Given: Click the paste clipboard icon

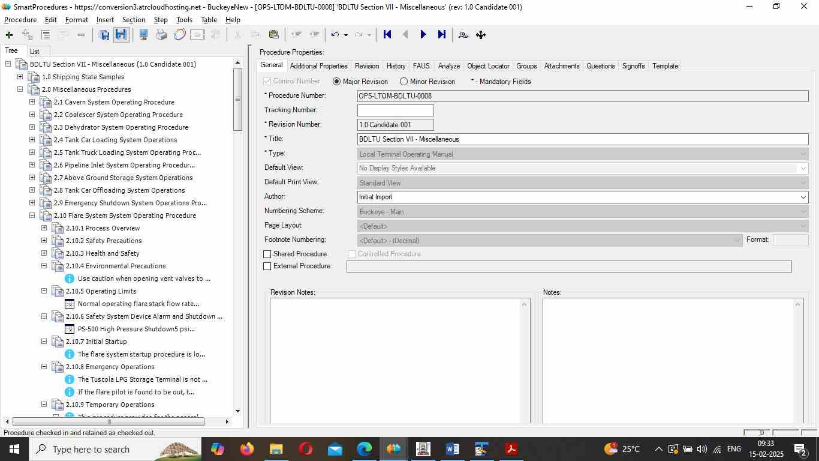Looking at the screenshot, I should click(274, 35).
